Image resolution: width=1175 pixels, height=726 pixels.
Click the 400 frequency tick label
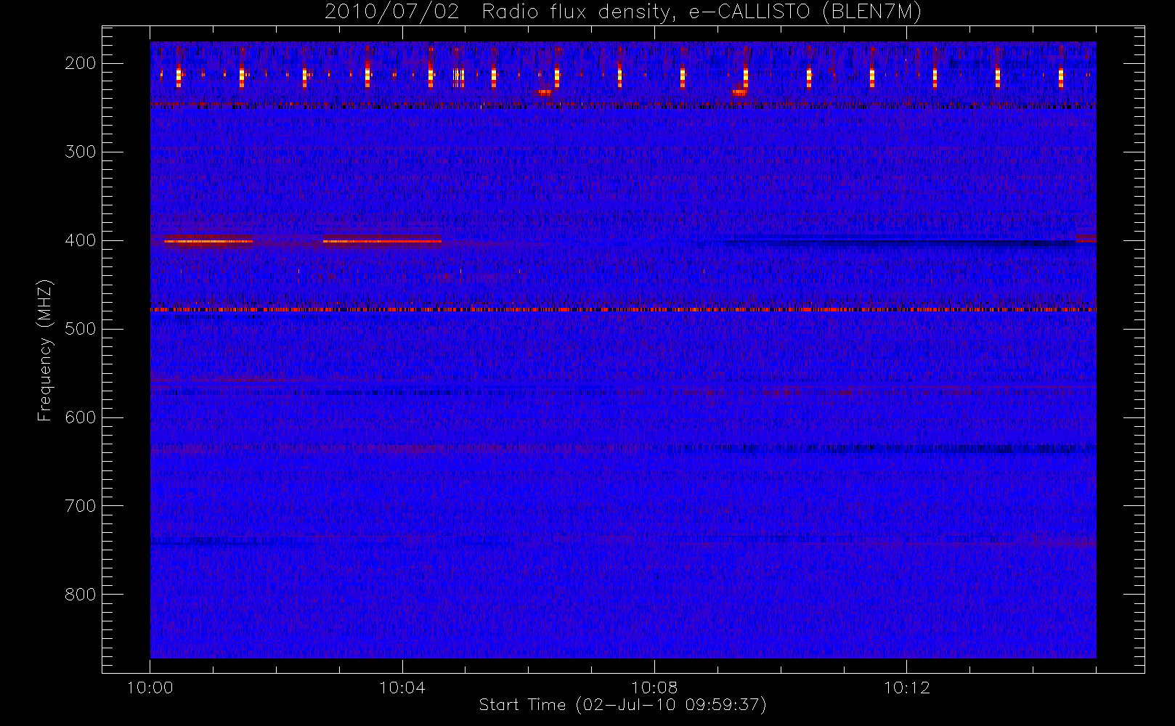tap(81, 240)
